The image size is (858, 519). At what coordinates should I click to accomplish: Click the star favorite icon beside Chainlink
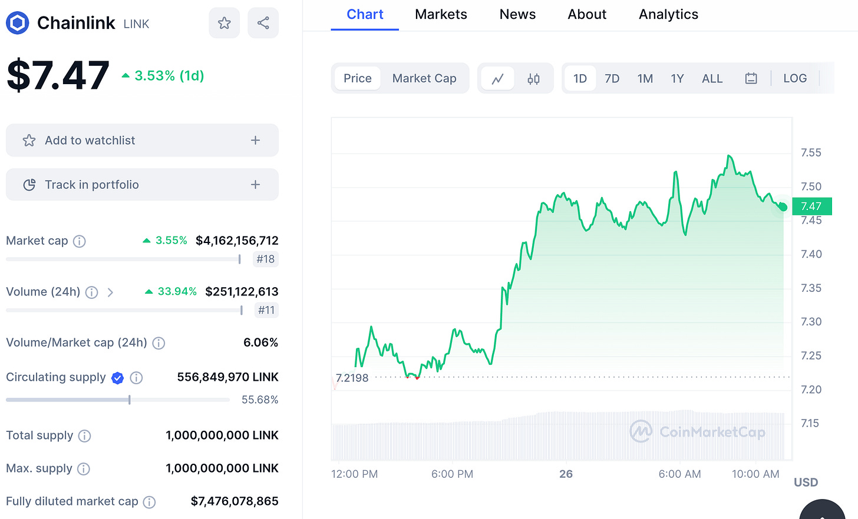[x=224, y=23]
